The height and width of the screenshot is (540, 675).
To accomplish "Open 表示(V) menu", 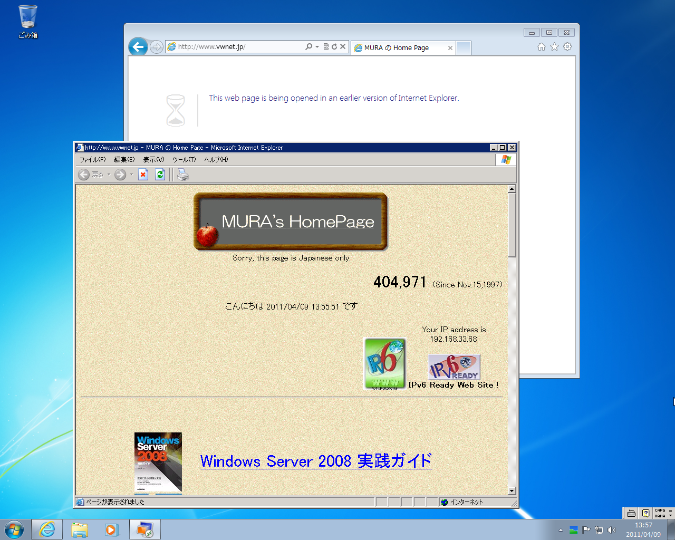I will pos(153,159).
